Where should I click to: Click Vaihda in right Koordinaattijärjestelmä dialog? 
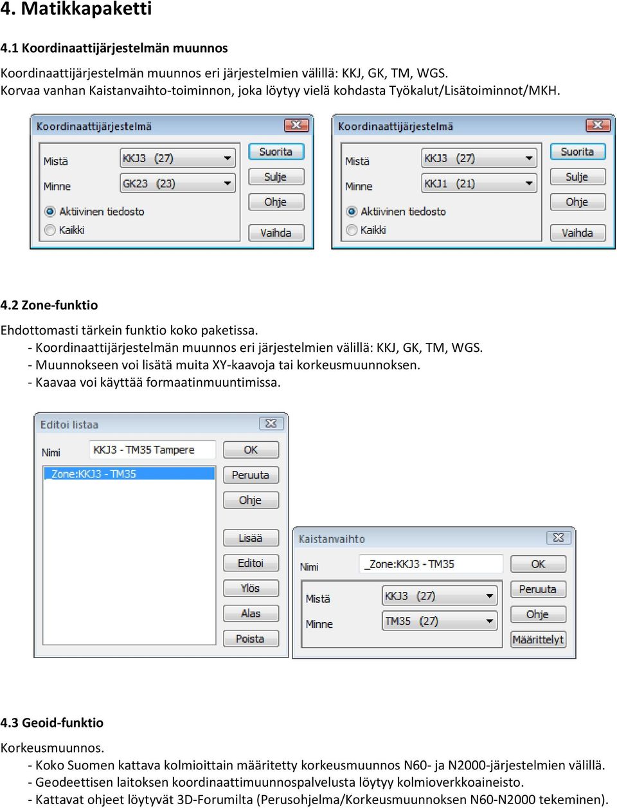(578, 233)
